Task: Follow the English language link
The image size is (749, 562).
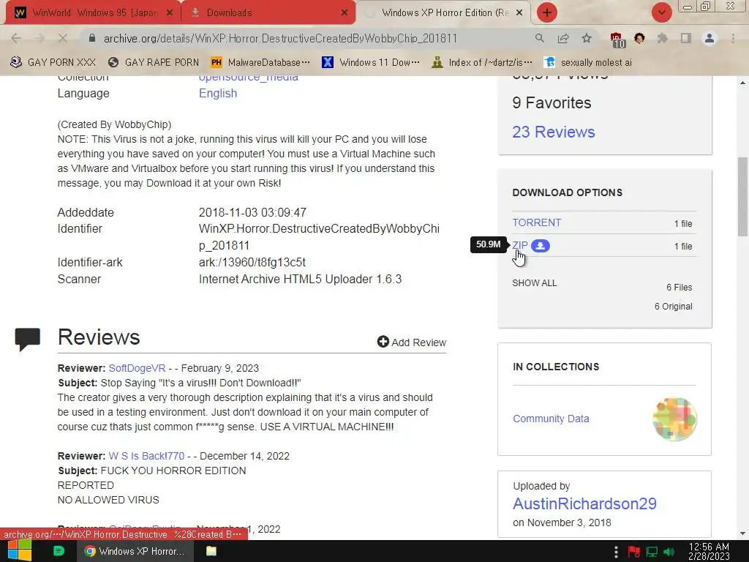Action: coord(218,93)
